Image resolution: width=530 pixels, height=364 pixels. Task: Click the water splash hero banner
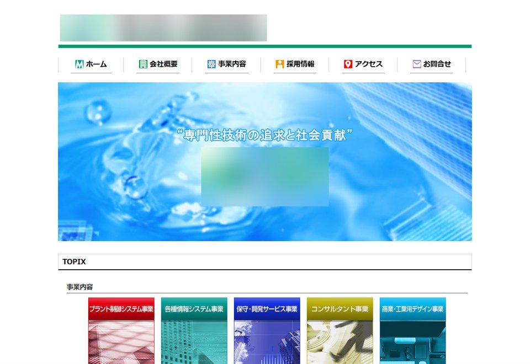pyautogui.click(x=265, y=162)
